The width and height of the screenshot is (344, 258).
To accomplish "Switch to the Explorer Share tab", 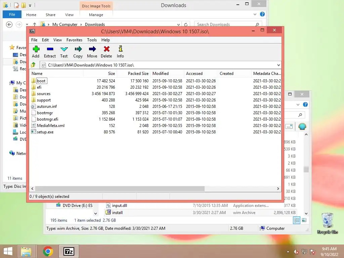I will coord(50,15).
